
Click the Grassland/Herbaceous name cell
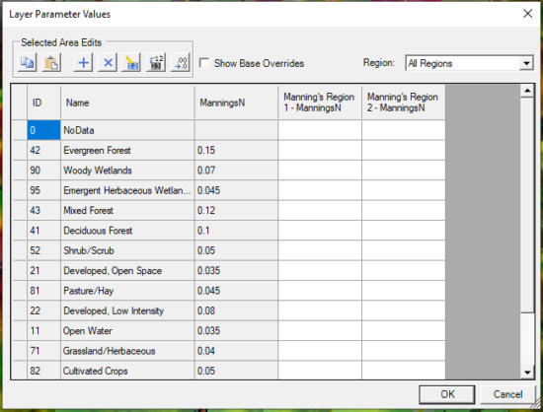[127, 351]
